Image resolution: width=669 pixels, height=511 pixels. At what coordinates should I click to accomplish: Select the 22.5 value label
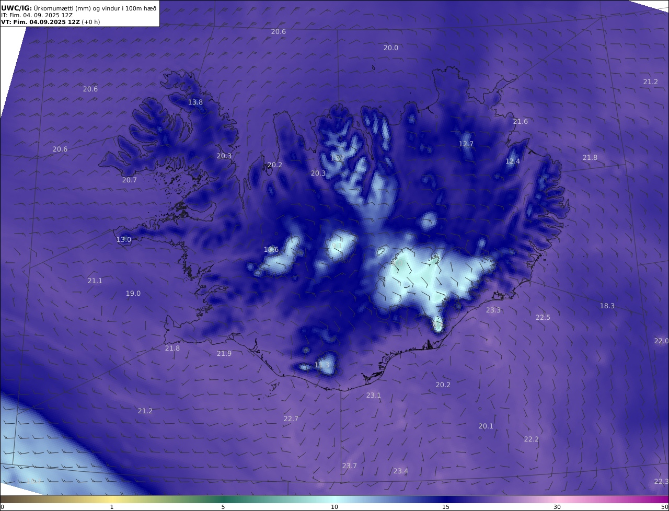click(x=543, y=318)
